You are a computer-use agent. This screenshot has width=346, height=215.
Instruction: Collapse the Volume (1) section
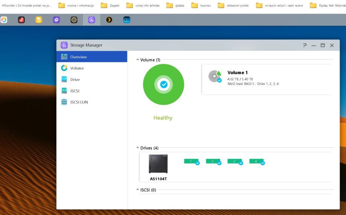tap(137, 60)
